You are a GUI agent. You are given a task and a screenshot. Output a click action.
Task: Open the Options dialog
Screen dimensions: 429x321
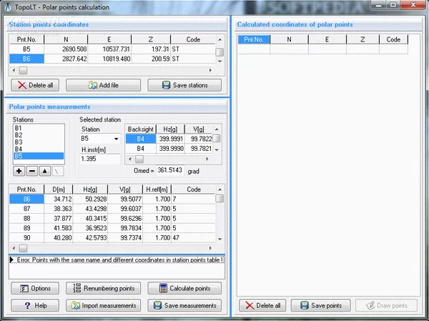(x=34, y=288)
